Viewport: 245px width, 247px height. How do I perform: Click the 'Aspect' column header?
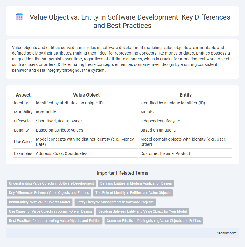(23, 95)
